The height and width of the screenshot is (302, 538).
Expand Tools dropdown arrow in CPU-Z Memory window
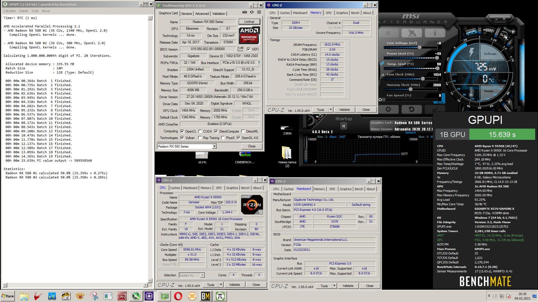click(331, 110)
